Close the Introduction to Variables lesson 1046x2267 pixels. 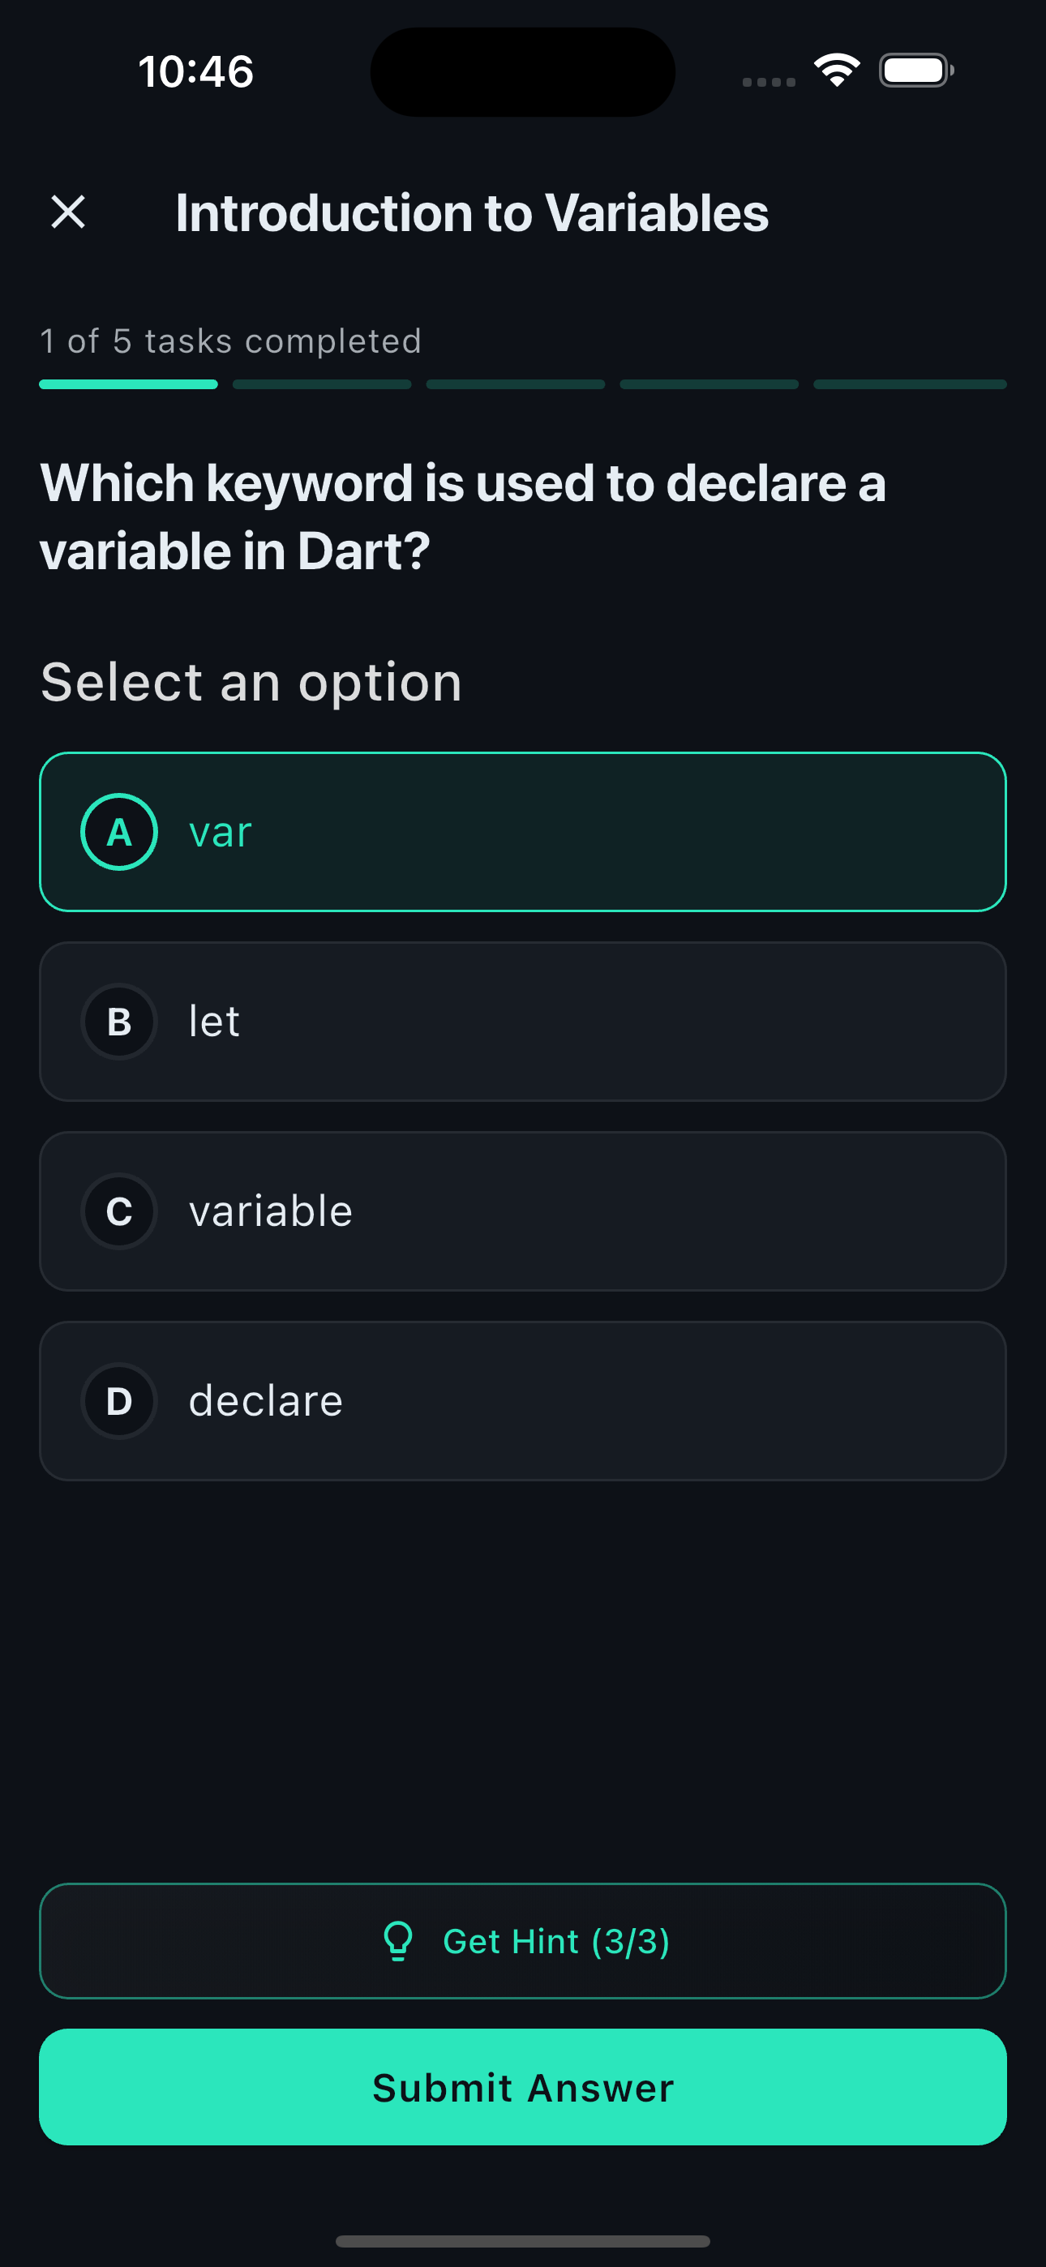(x=68, y=212)
